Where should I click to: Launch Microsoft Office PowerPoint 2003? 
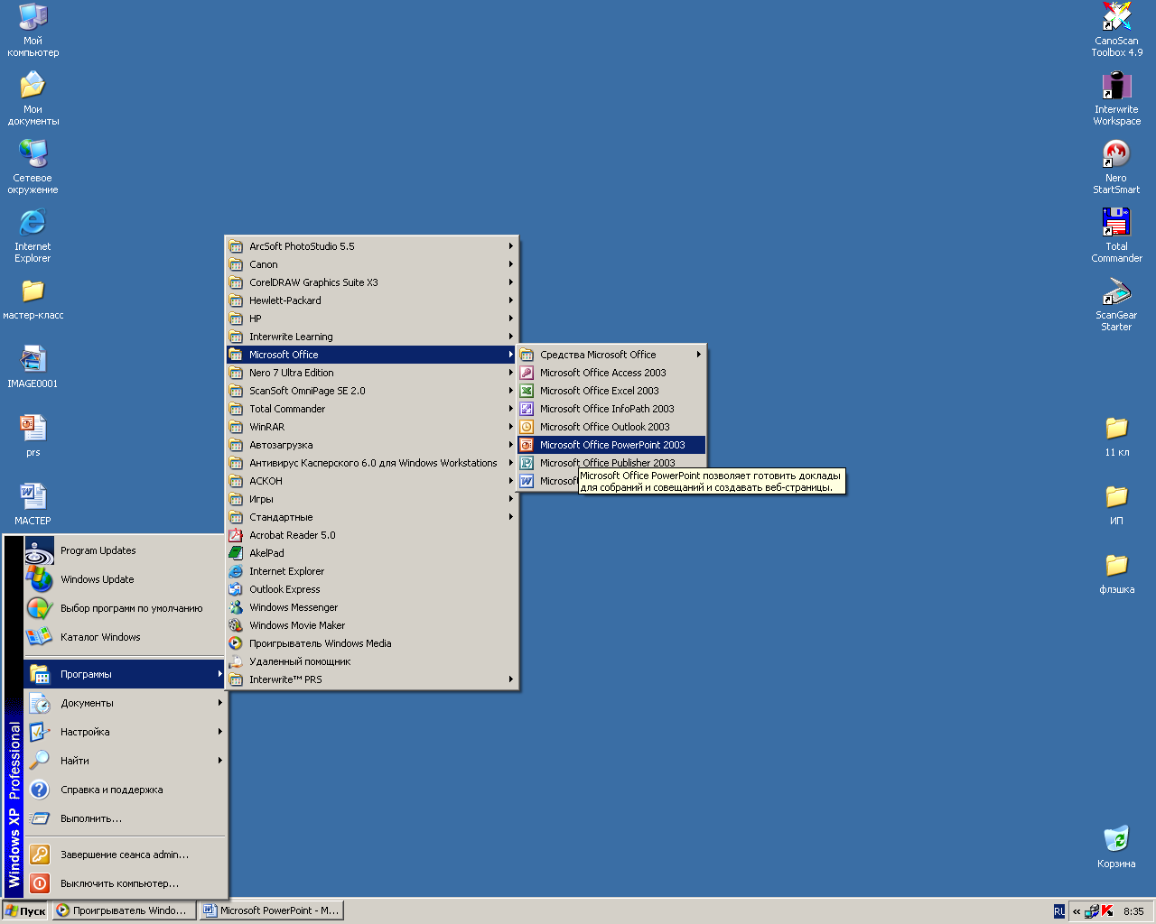point(611,445)
